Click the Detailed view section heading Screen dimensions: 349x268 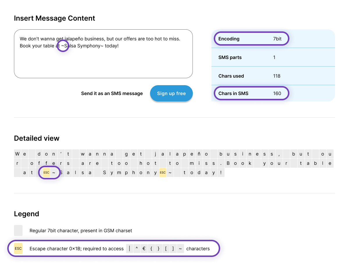point(37,138)
